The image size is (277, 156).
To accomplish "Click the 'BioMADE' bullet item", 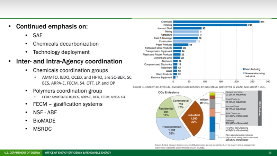I will coord(44,120).
